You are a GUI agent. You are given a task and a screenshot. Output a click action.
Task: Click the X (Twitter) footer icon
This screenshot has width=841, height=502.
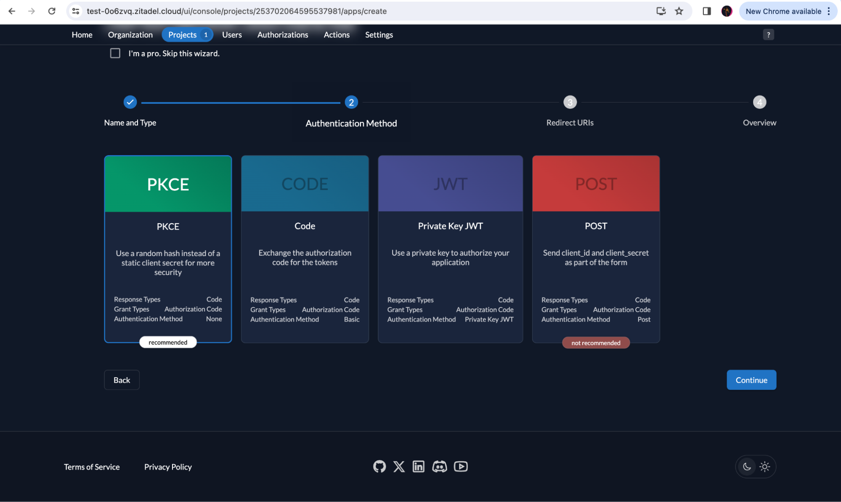coord(399,466)
